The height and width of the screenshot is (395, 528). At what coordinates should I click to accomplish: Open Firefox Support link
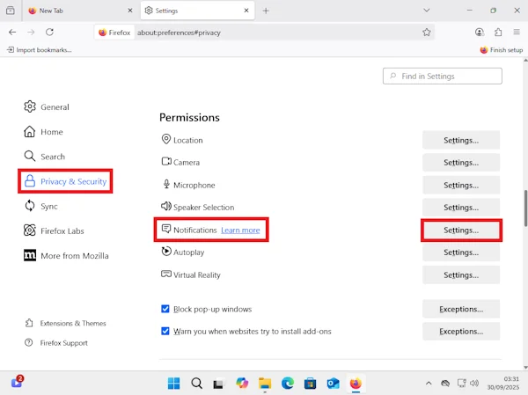[56, 343]
